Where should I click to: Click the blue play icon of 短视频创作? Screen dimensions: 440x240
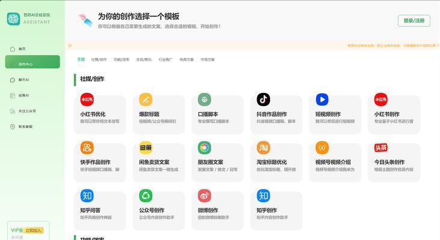pos(322,100)
